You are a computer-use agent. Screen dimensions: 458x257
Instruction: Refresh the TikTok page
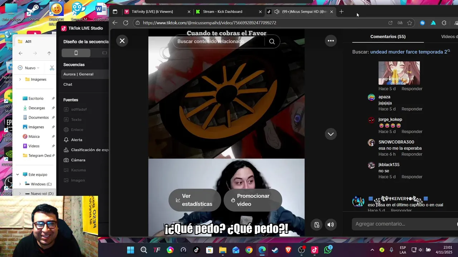tap(126, 23)
